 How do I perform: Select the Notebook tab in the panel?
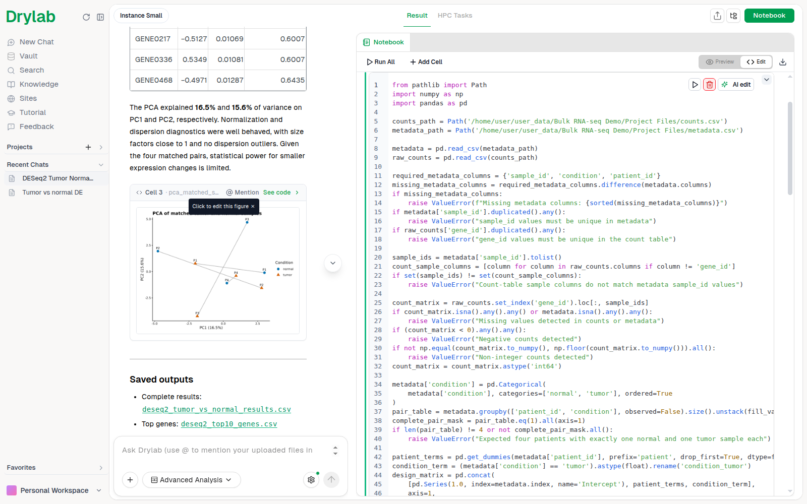click(x=383, y=42)
